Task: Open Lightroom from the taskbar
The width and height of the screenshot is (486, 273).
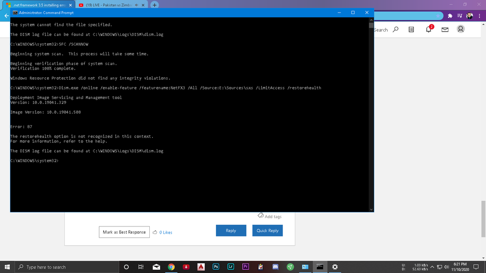Action: coord(231,267)
